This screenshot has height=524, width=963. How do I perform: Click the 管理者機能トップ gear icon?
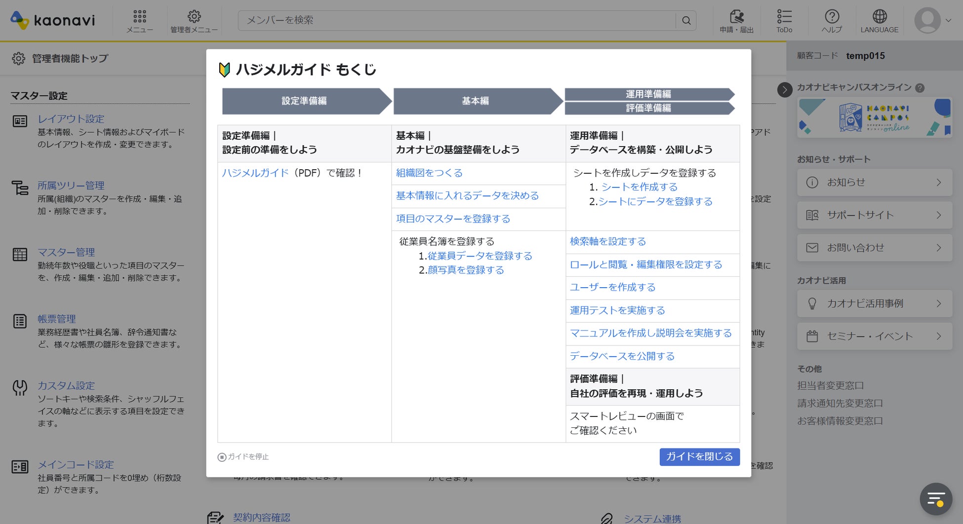(18, 58)
